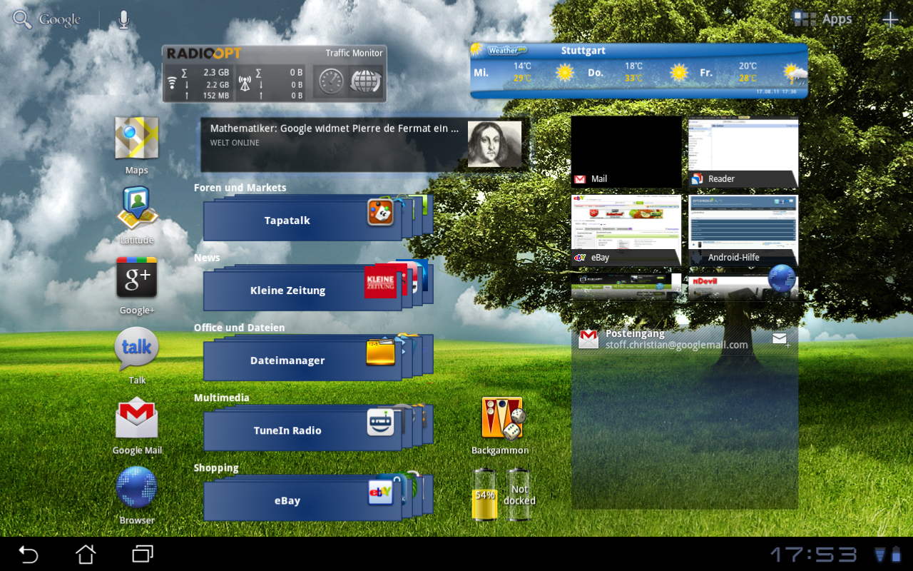
Task: Tap the Office und Dateien label
Action: click(239, 328)
